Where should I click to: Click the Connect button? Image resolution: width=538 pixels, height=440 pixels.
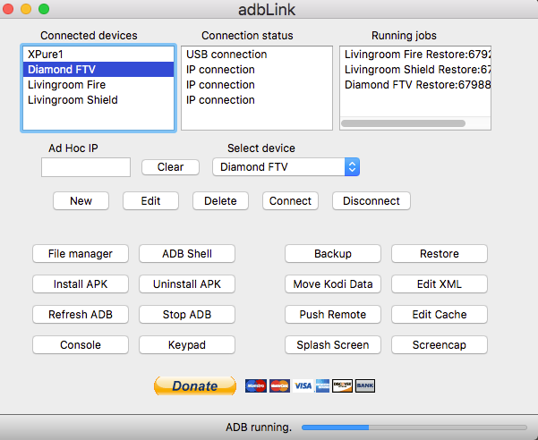point(291,201)
